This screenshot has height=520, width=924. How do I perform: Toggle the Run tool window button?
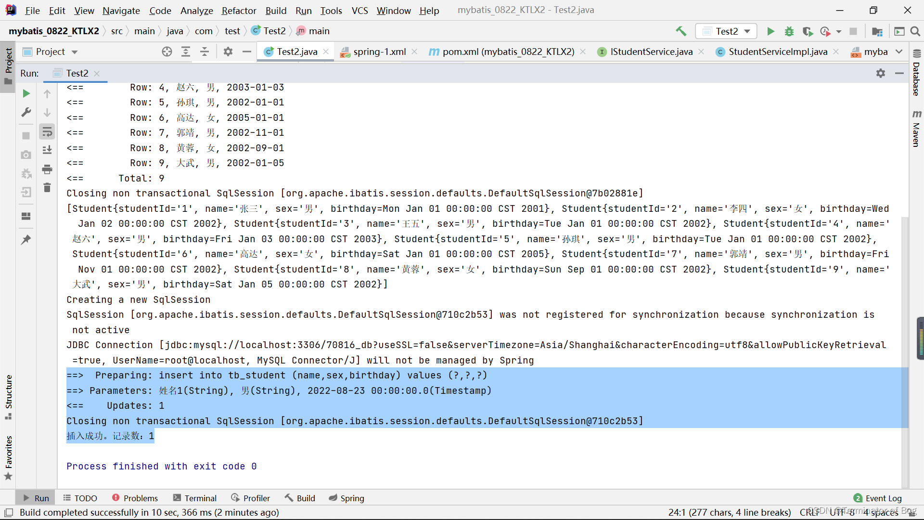pyautogui.click(x=36, y=498)
